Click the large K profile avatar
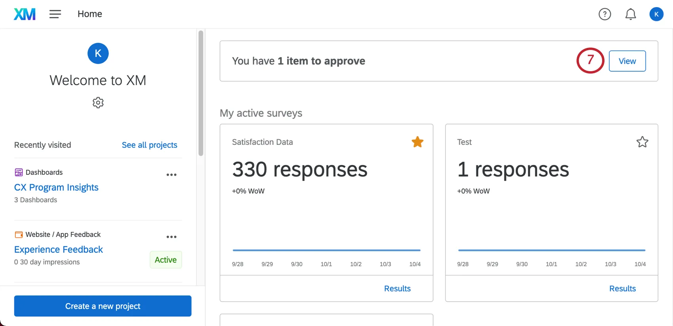 pyautogui.click(x=98, y=53)
